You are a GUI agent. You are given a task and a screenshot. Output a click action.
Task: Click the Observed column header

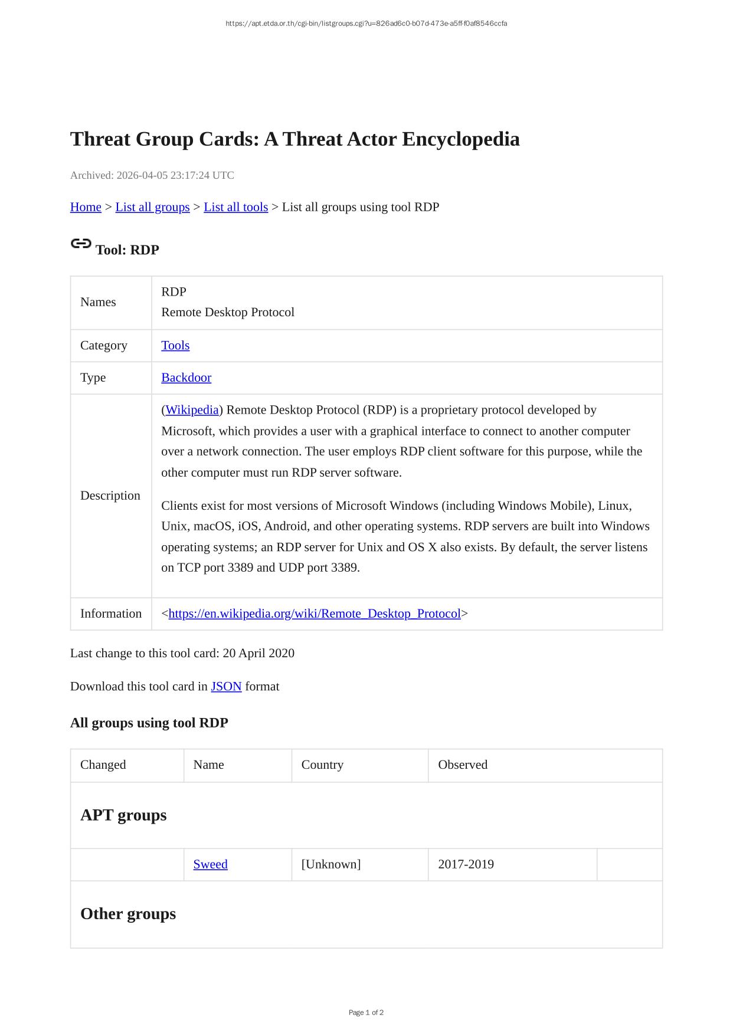click(463, 765)
